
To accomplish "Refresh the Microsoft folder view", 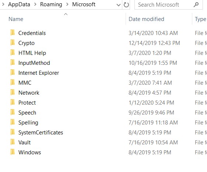I will point(126,5).
